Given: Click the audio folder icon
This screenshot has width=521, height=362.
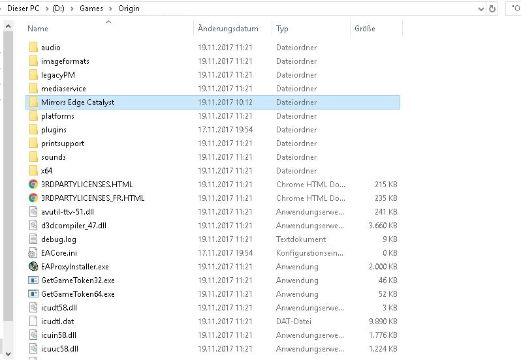Looking at the screenshot, I should (33, 48).
